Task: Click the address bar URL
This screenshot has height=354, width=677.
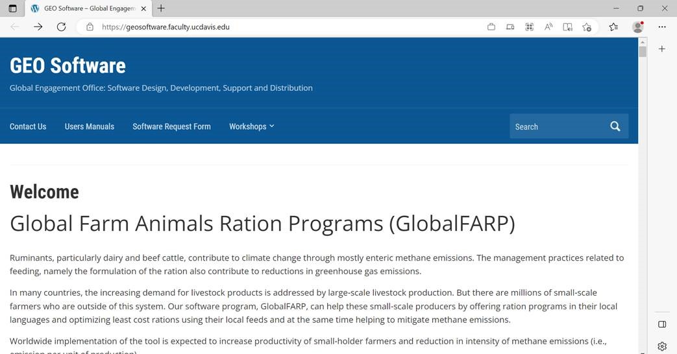Action: pyautogui.click(x=166, y=27)
